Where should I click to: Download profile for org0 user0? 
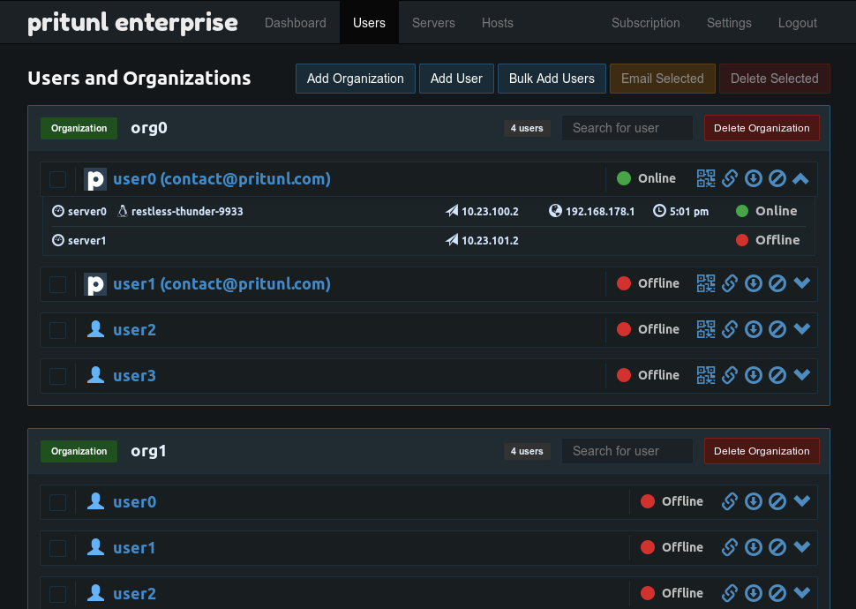click(754, 178)
